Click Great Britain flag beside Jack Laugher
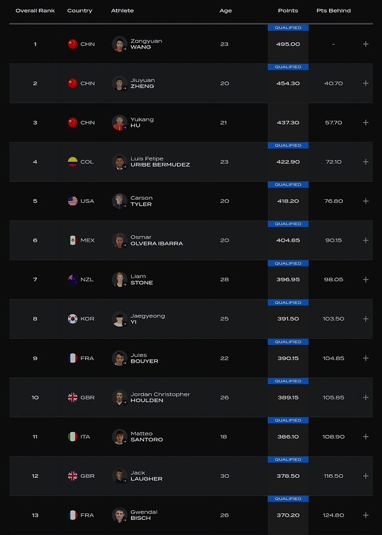 (x=73, y=476)
